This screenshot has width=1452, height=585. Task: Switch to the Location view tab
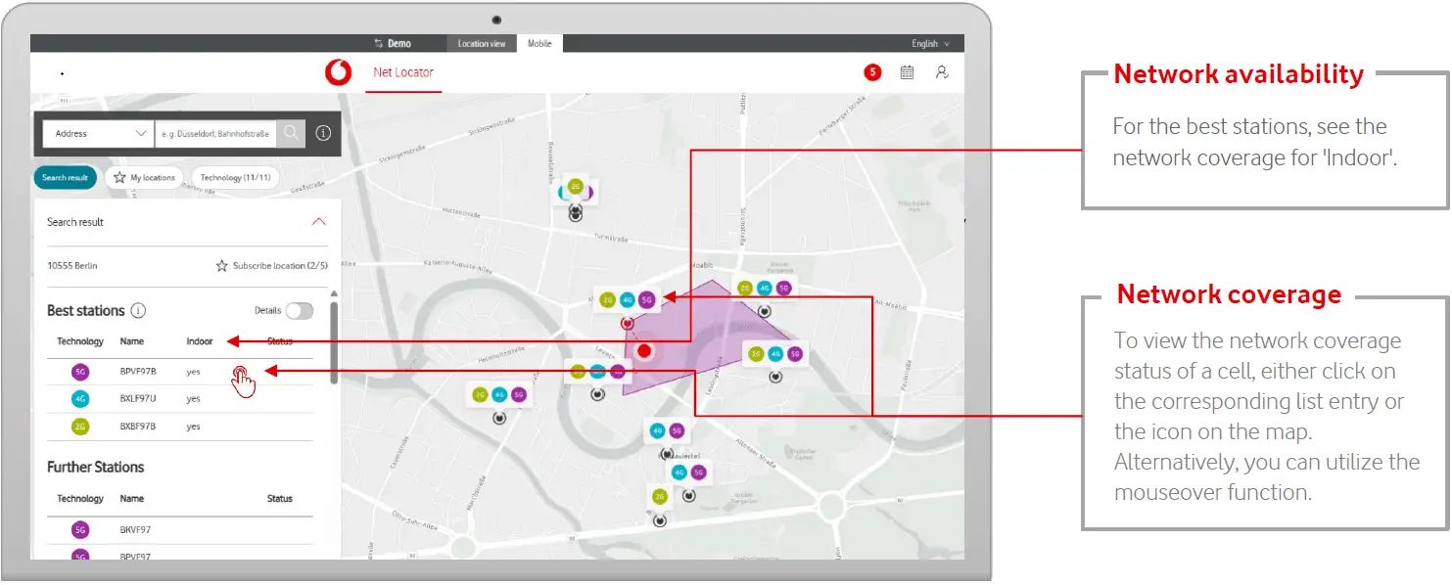coord(482,44)
